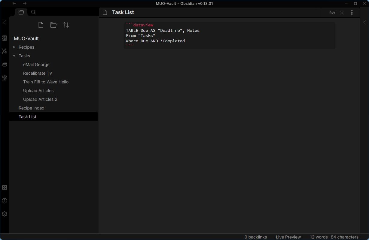The height and width of the screenshot is (240, 369).
Task: Open settings gear icon
Action: [5, 214]
